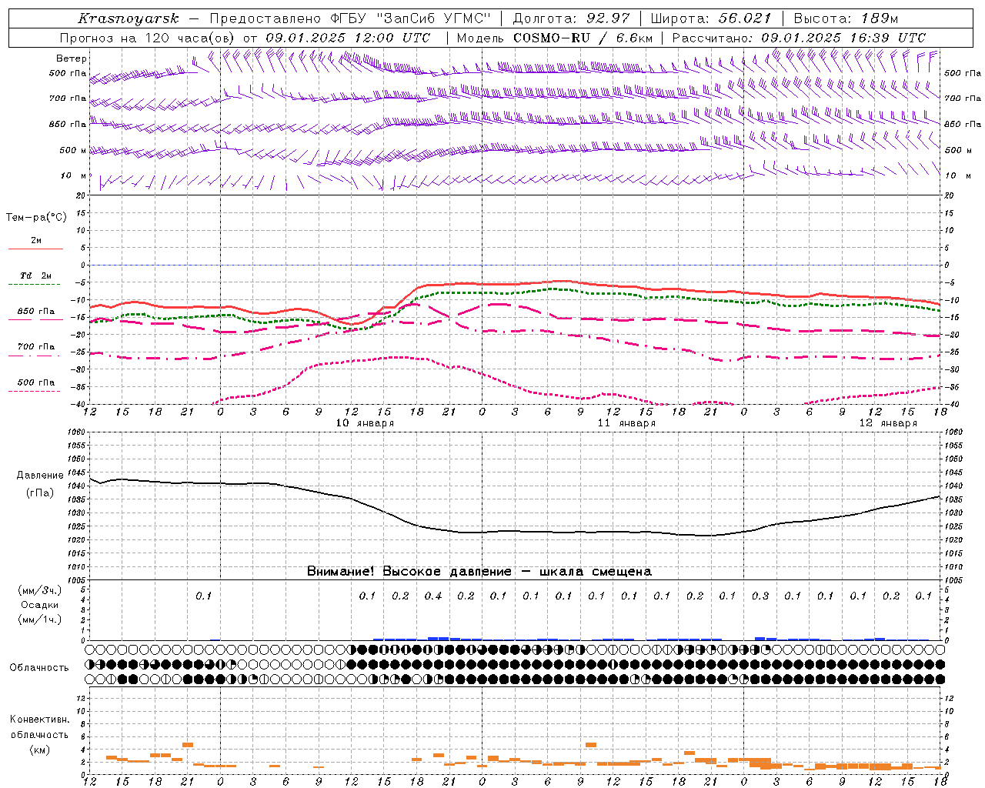This screenshot has height=788, width=985.
Task: Select the 10 января date label
Action: (366, 423)
